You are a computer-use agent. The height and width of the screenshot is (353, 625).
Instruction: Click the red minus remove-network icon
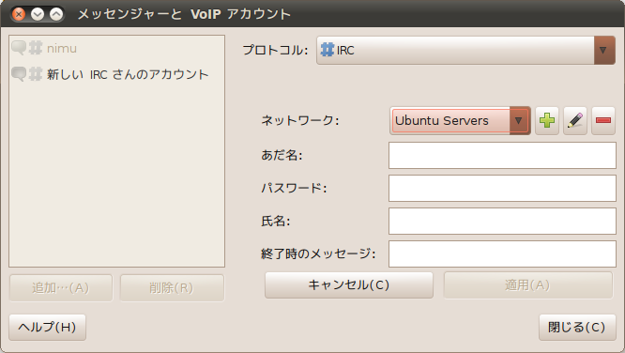(603, 120)
